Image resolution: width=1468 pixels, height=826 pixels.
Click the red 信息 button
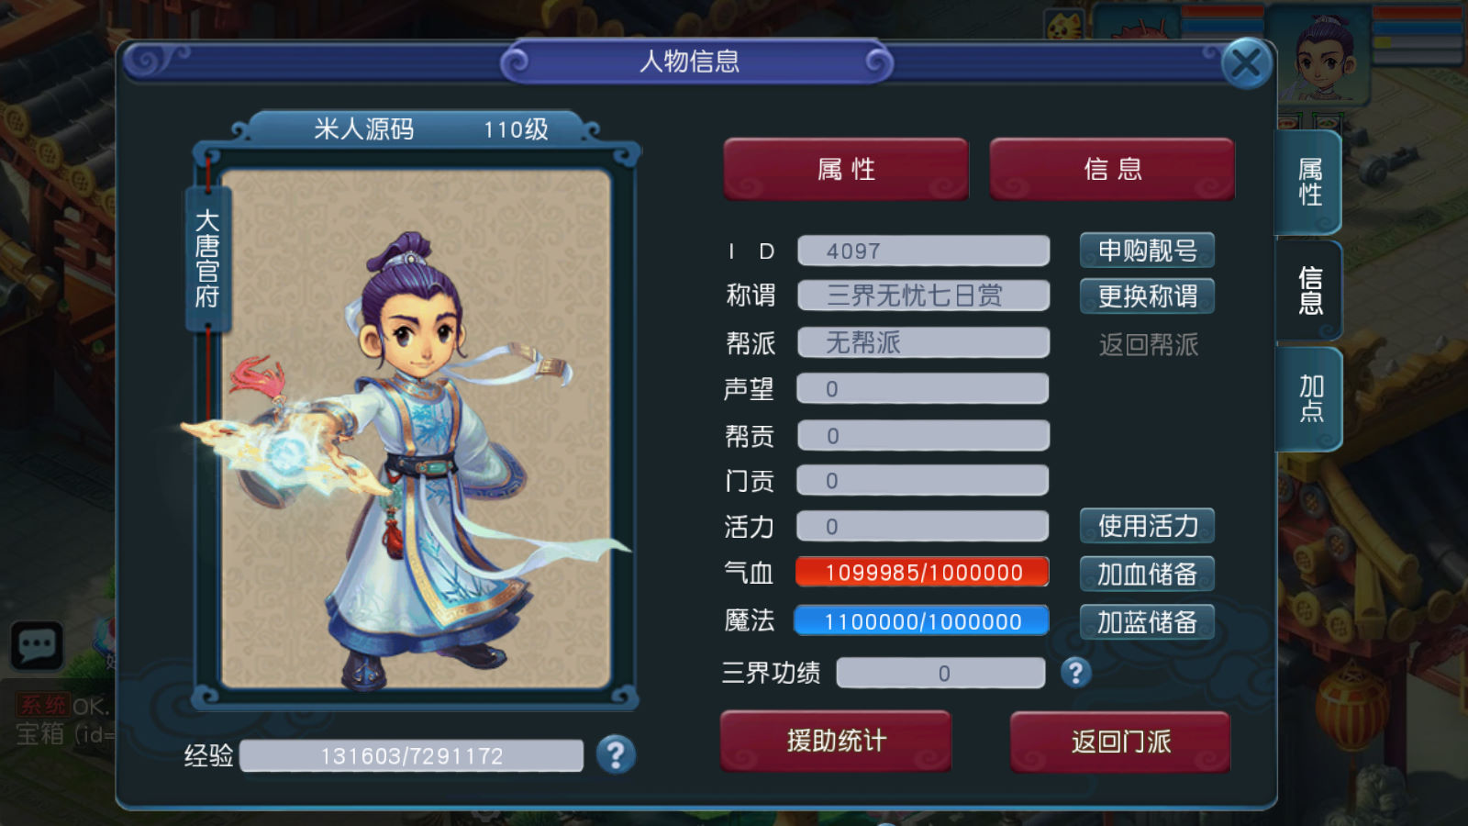[1112, 169]
